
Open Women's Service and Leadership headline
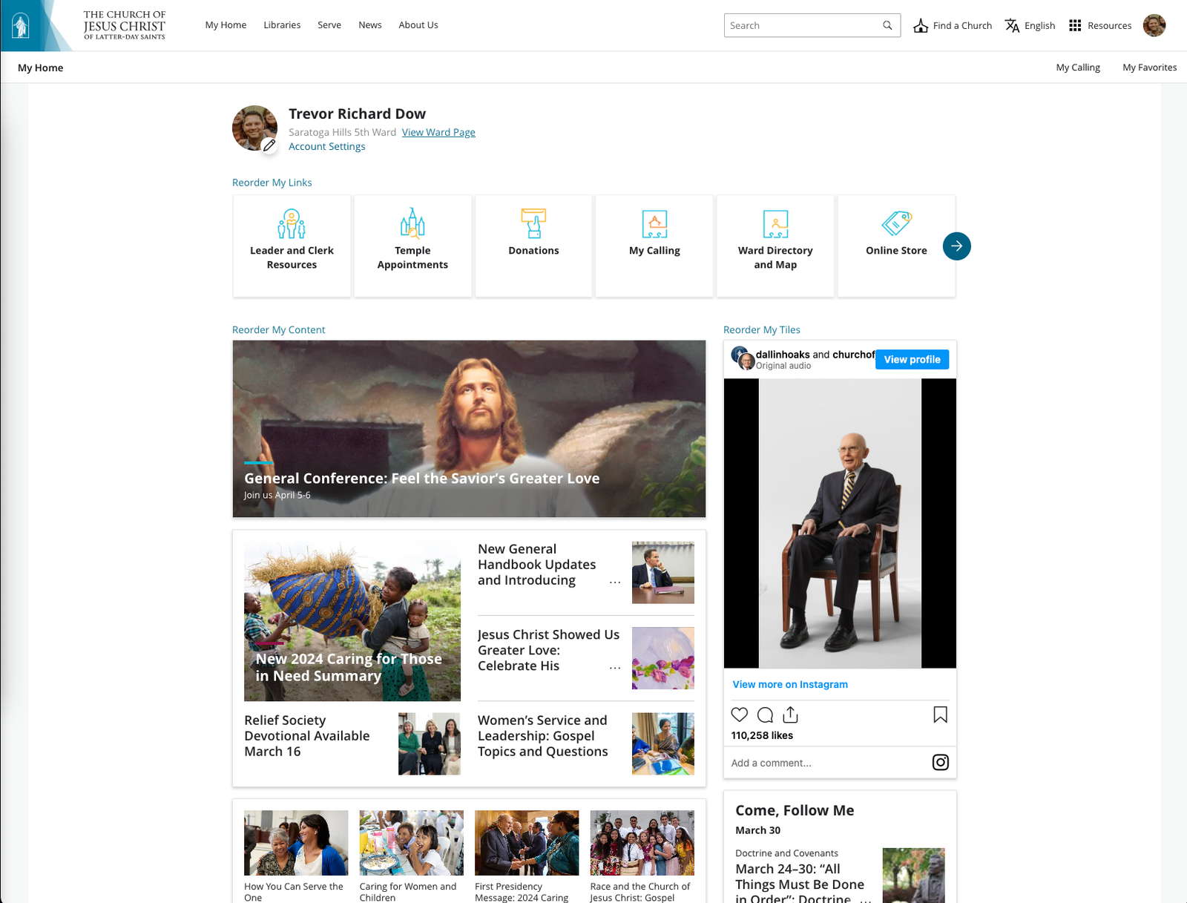pyautogui.click(x=543, y=736)
